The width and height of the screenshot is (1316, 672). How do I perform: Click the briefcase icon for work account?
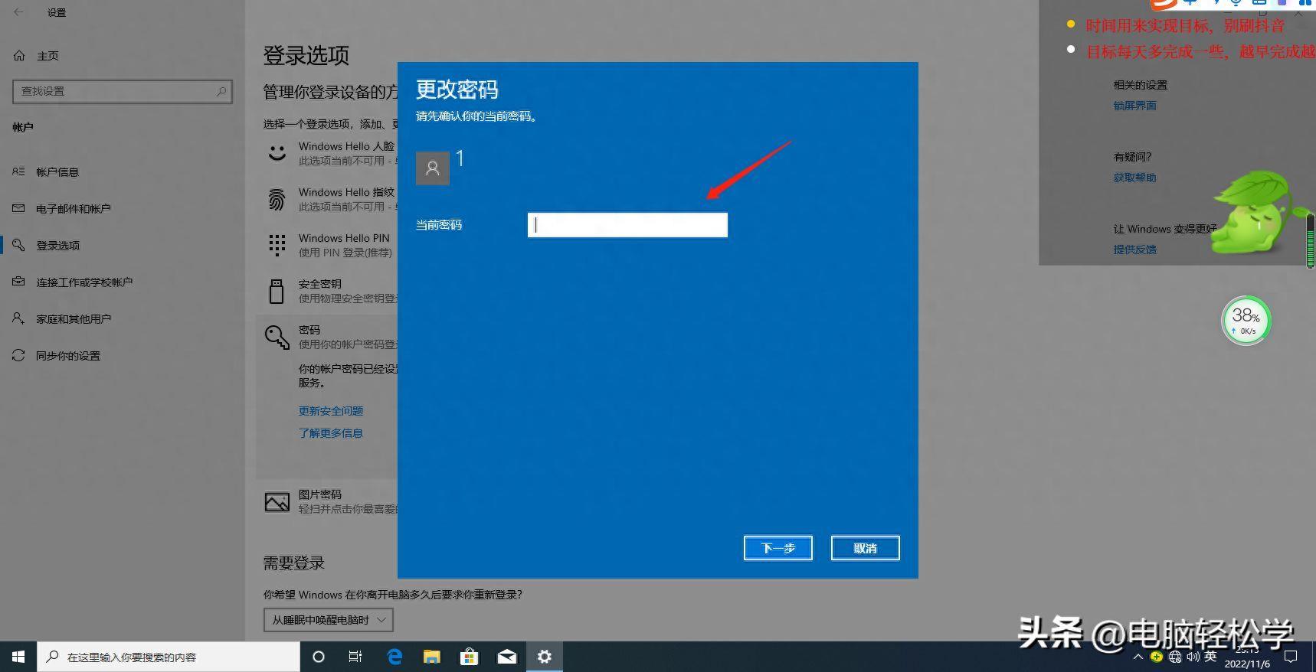18,282
